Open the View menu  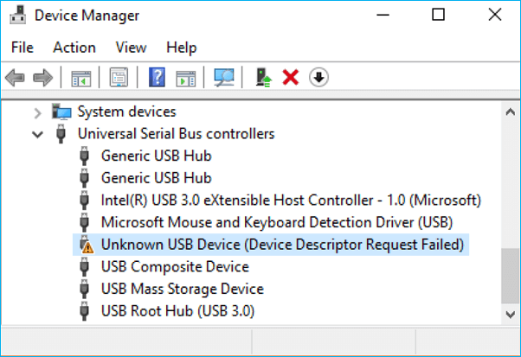tap(131, 47)
